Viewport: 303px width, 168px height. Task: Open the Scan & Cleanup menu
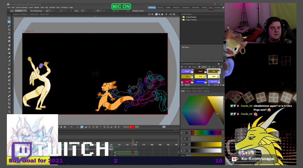tap(22, 7)
